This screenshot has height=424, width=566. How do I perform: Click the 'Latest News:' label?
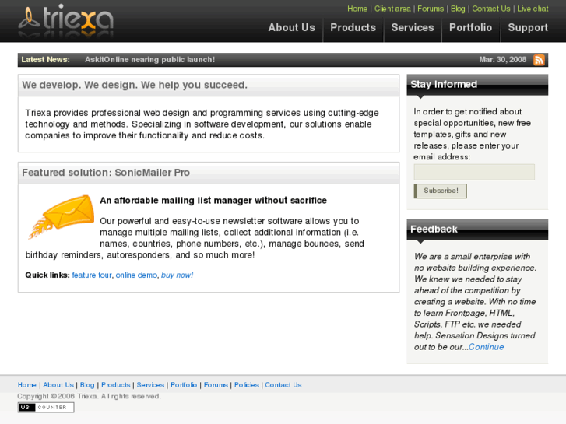tap(45, 60)
